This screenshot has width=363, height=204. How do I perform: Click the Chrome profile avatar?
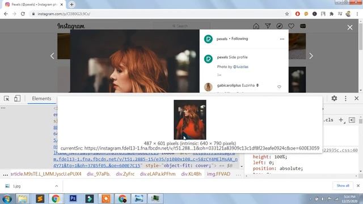pyautogui.click(x=348, y=14)
